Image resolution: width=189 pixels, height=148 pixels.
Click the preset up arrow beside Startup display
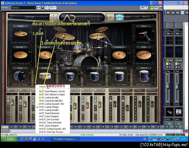54,15
